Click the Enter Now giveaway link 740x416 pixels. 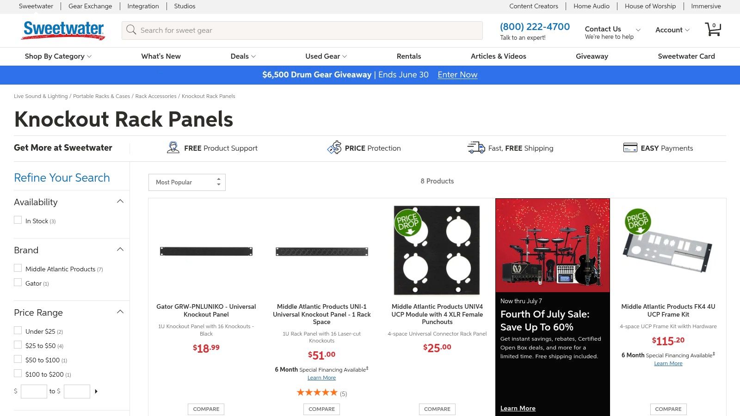click(x=457, y=75)
